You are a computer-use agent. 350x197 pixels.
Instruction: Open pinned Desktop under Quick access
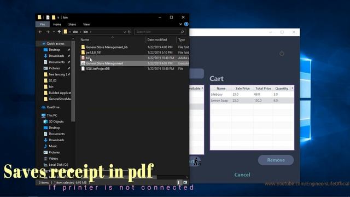tap(54, 50)
